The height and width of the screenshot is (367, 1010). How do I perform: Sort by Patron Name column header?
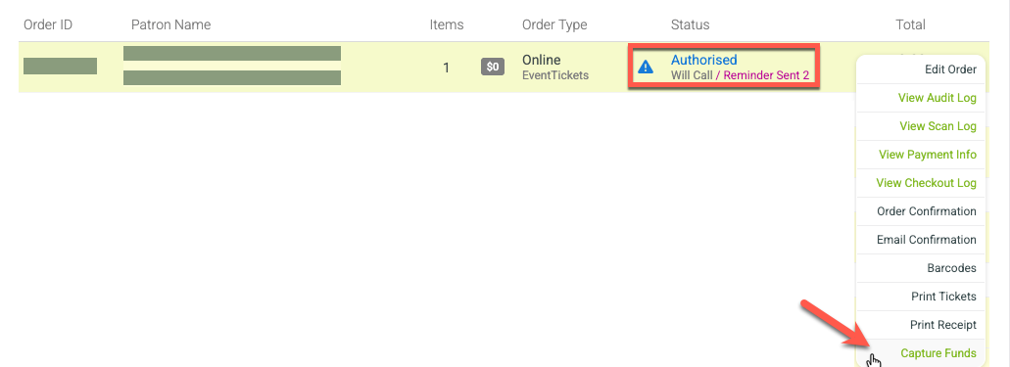pyautogui.click(x=170, y=25)
